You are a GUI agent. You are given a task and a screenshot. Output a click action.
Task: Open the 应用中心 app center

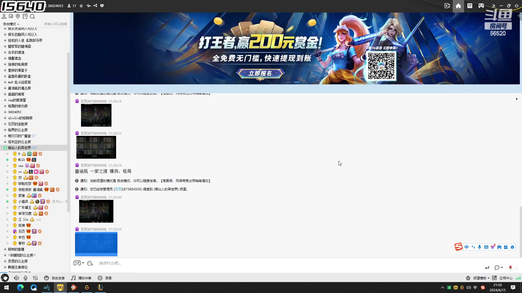[x=506, y=278]
